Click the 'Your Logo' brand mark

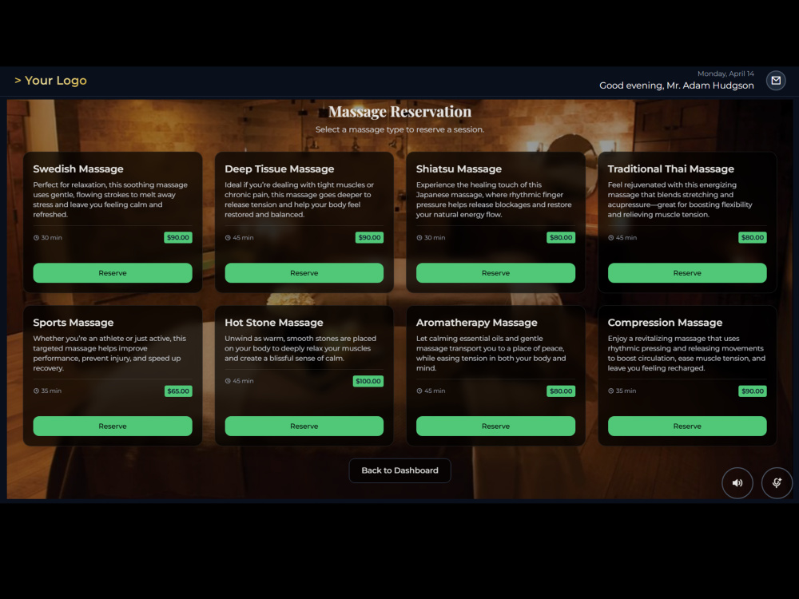[50, 81]
